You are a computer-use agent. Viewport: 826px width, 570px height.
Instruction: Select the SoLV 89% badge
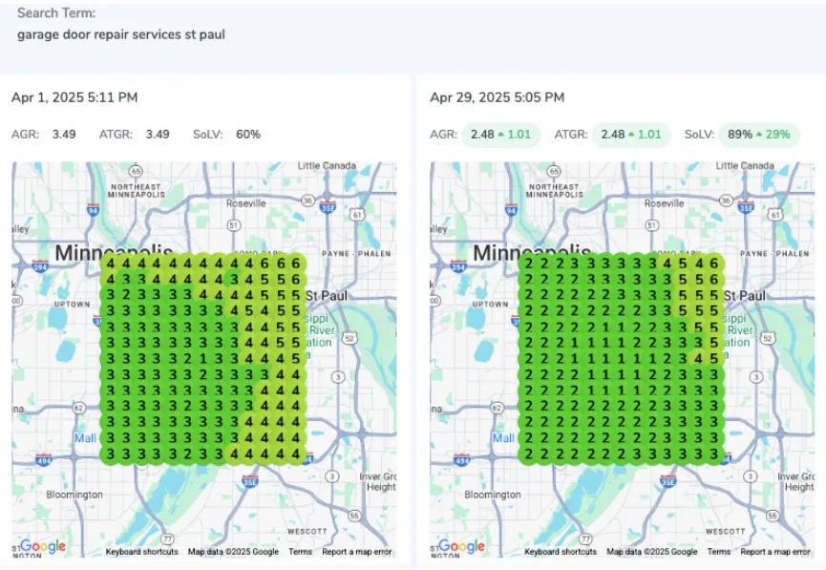pyautogui.click(x=759, y=135)
